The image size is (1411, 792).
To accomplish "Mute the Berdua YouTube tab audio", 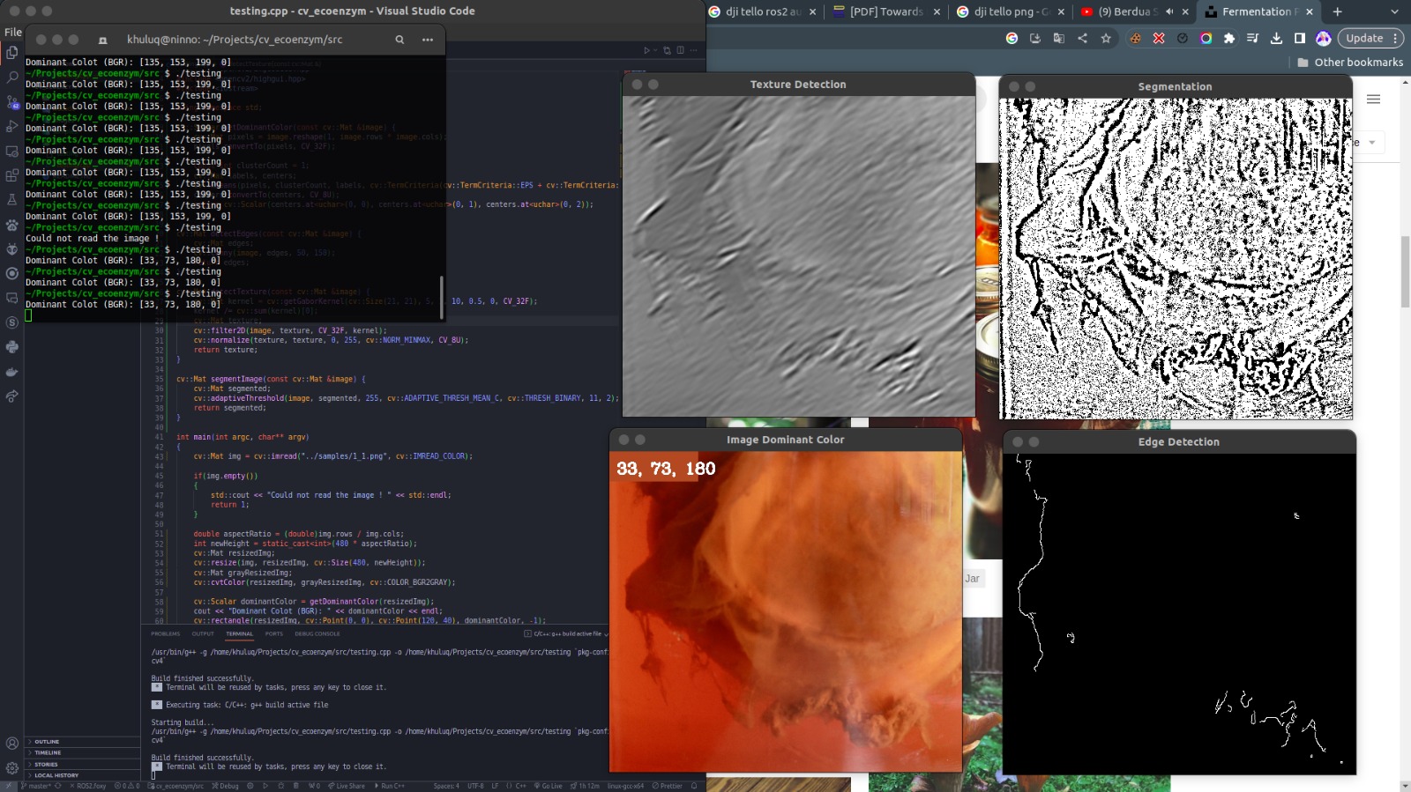I will point(1169,11).
